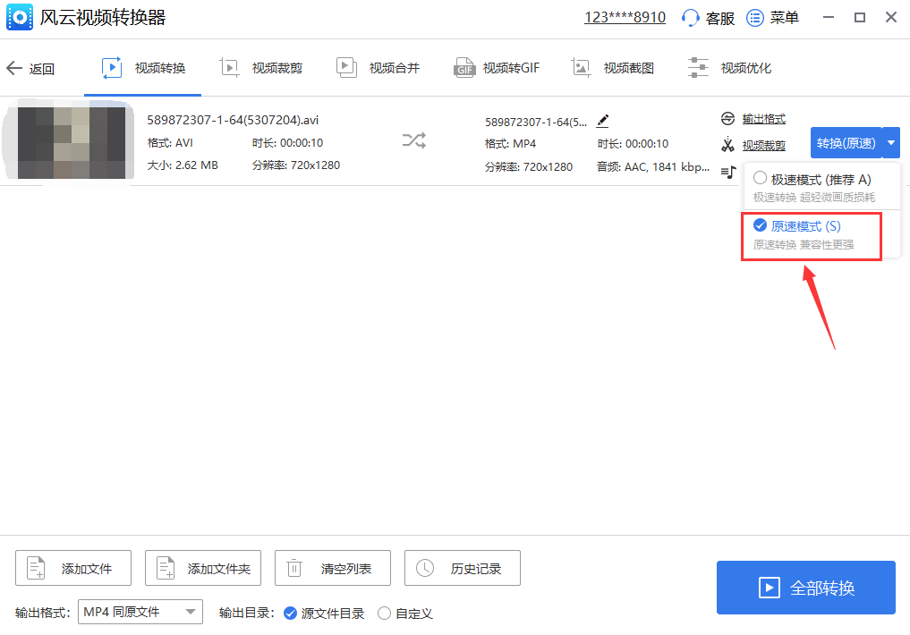This screenshot has width=910, height=635.
Task: Click output file name 589872307-1-64(5...
Action: (x=536, y=122)
